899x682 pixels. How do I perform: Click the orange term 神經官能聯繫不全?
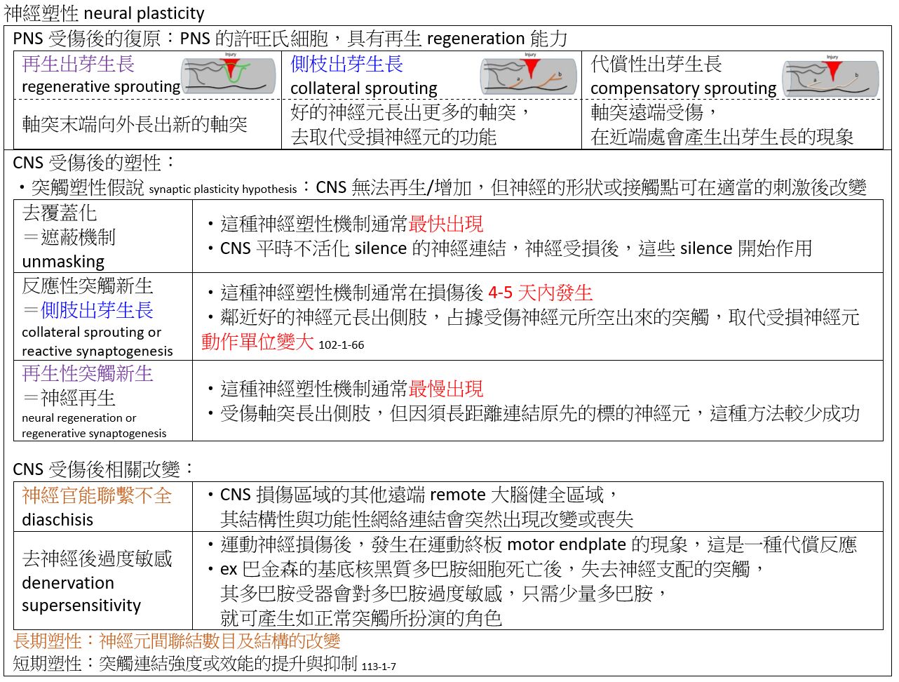coord(97,495)
